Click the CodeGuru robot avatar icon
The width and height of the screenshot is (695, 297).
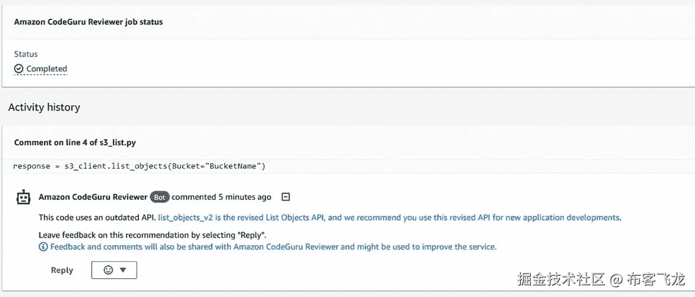point(24,198)
